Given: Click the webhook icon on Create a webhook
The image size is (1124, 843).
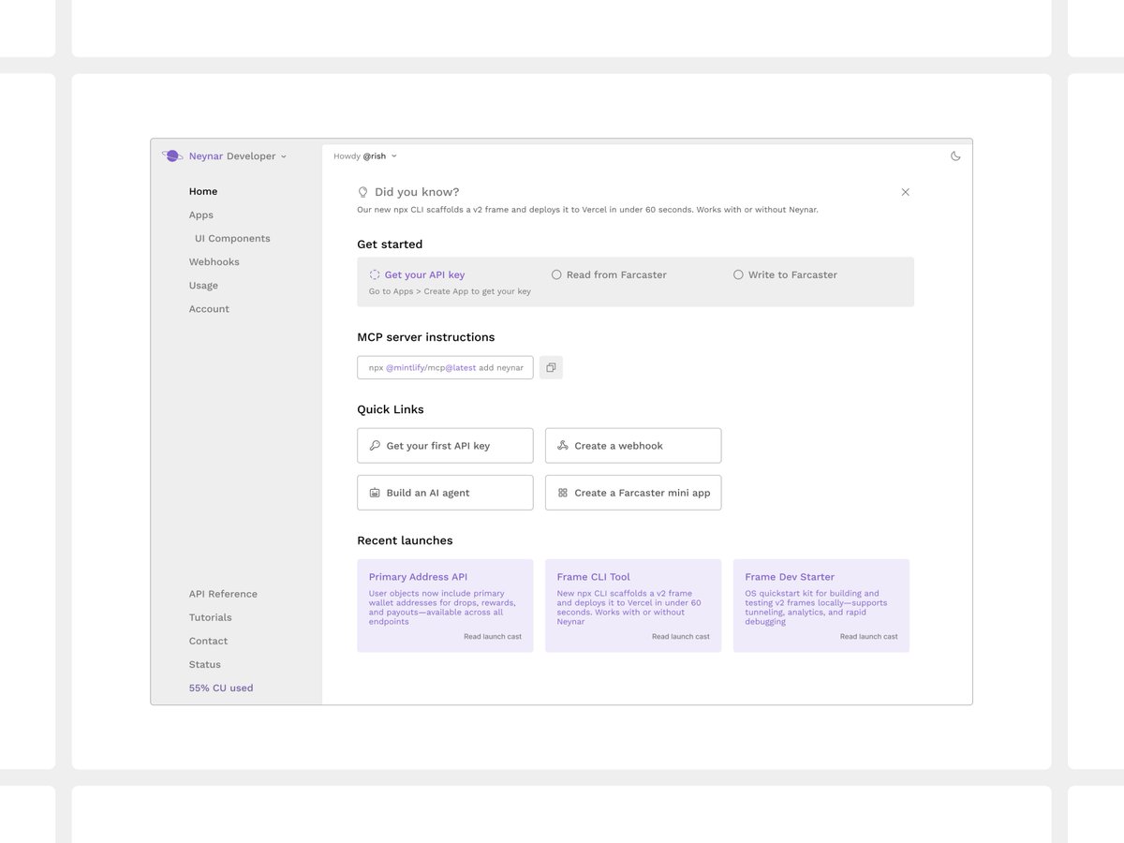Looking at the screenshot, I should coord(563,446).
